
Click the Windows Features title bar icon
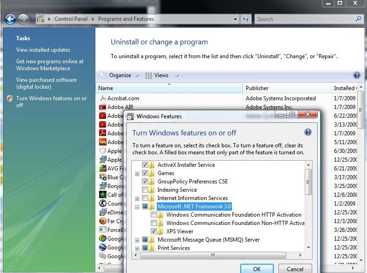click(130, 116)
